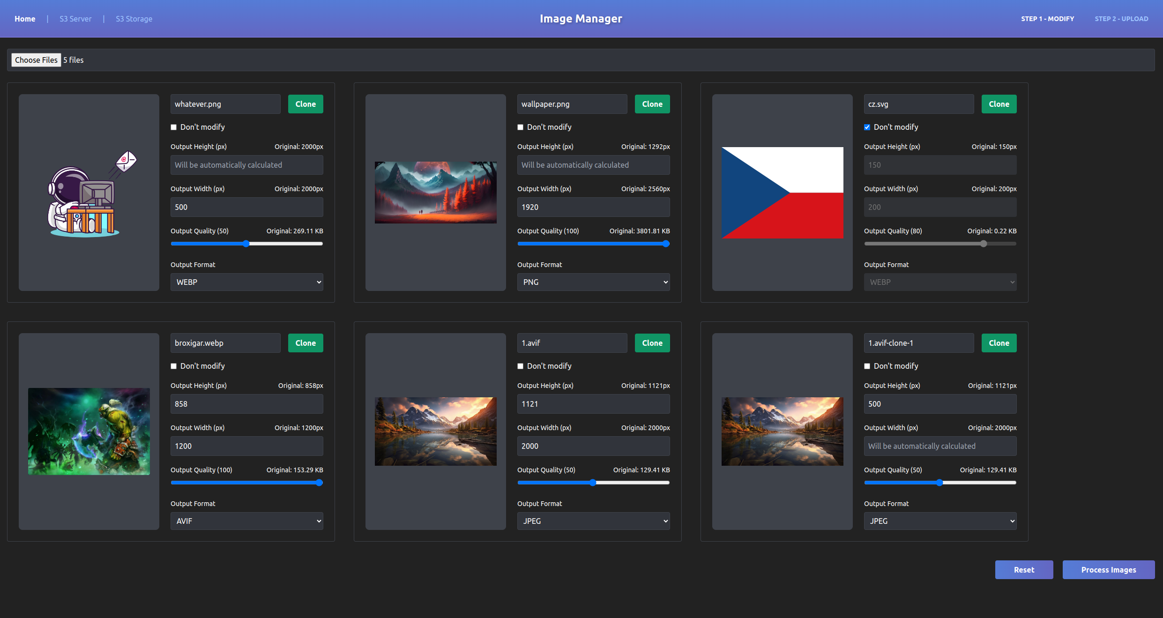Uncheck Don't modify for cz.svg
Viewport: 1163px width, 618px height.
867,127
